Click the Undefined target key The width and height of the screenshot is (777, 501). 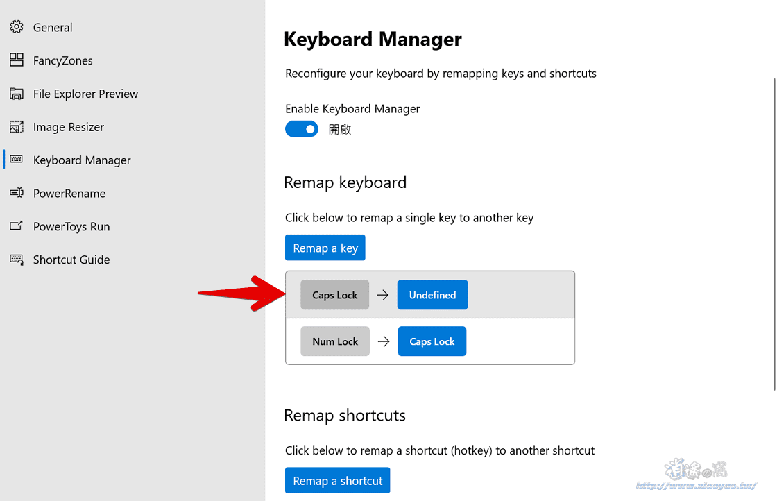[x=433, y=295]
